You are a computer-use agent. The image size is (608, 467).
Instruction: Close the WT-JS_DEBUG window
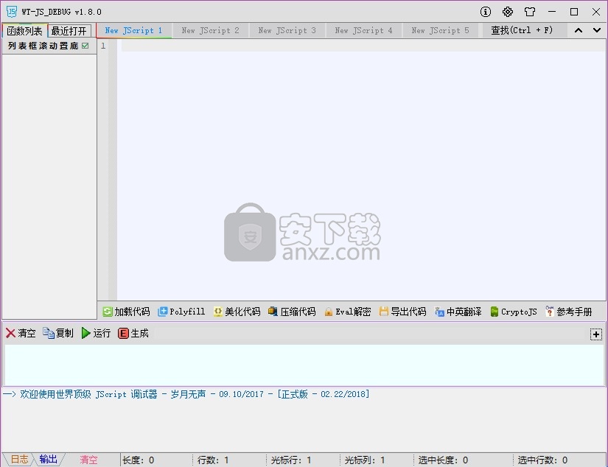[x=596, y=12]
